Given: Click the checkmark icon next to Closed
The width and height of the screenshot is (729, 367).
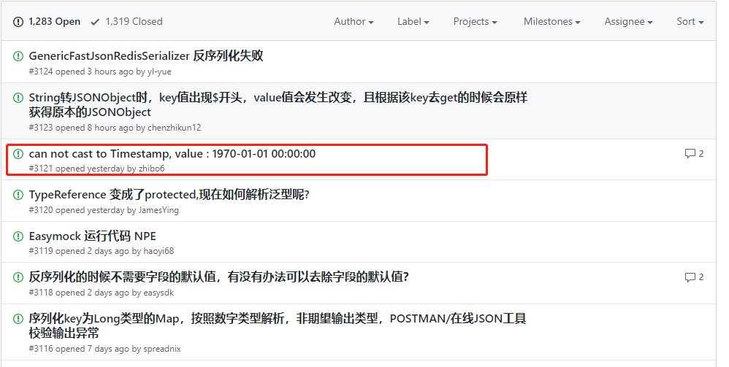Looking at the screenshot, I should tap(95, 22).
